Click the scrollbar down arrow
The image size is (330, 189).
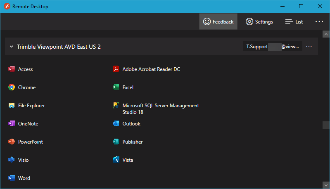tap(326, 185)
